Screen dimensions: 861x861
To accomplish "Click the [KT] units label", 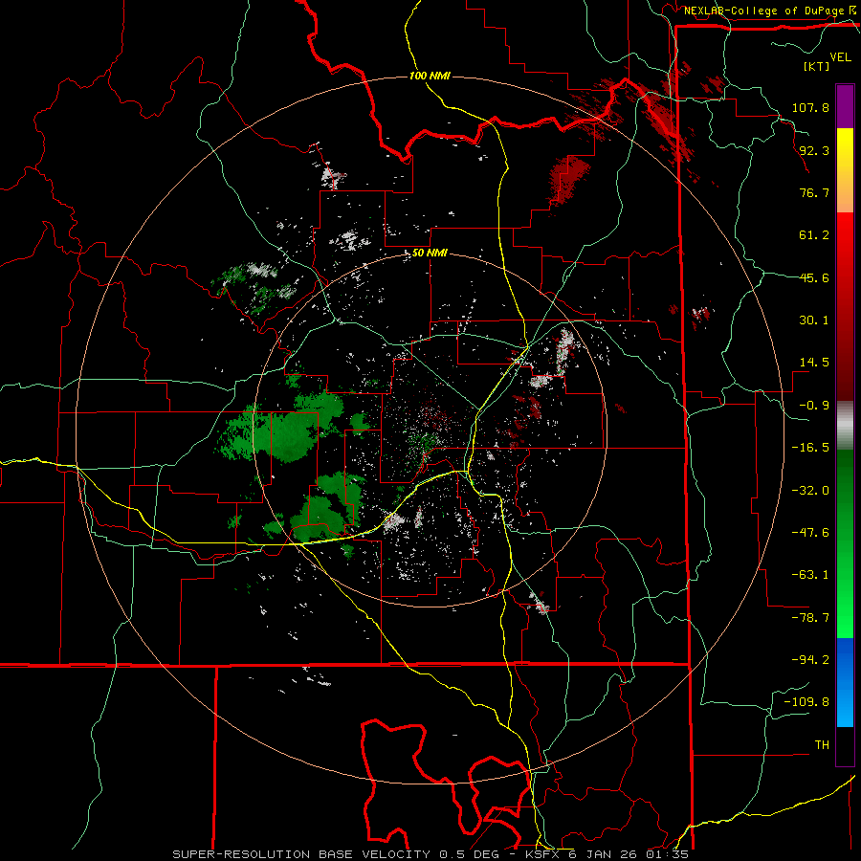I will click(x=817, y=66).
